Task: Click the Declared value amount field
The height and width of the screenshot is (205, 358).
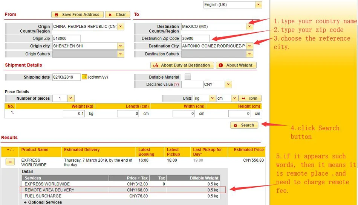Action: (192, 85)
